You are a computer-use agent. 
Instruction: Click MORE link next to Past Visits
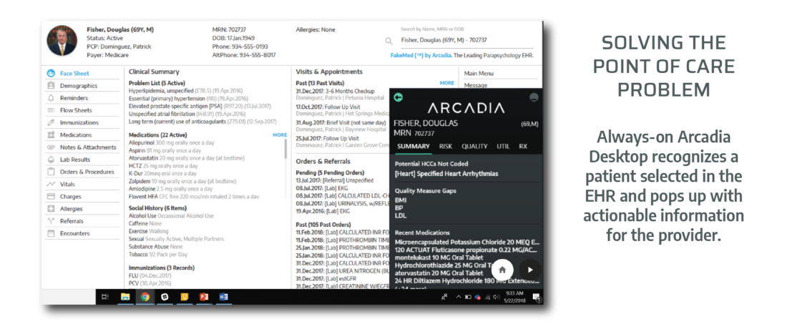[x=446, y=83]
